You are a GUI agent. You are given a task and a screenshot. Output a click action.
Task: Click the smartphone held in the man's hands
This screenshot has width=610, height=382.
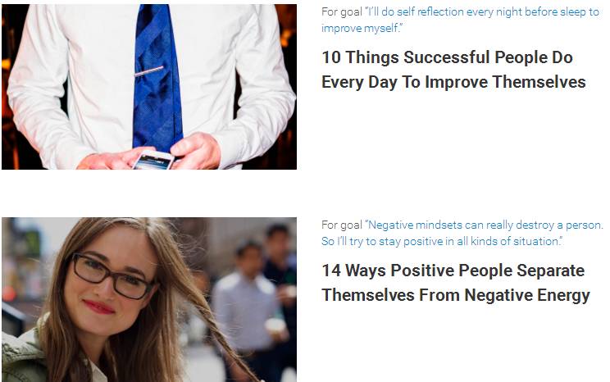pos(153,160)
